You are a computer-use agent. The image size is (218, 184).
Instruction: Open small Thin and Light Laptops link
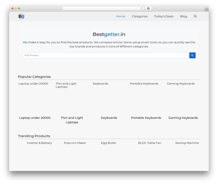coord(66,85)
